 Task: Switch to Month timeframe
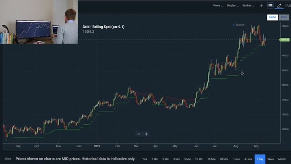pyautogui.click(x=282, y=159)
